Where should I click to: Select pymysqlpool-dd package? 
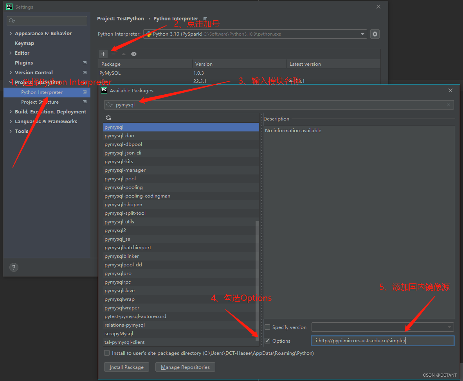pyautogui.click(x=179, y=265)
